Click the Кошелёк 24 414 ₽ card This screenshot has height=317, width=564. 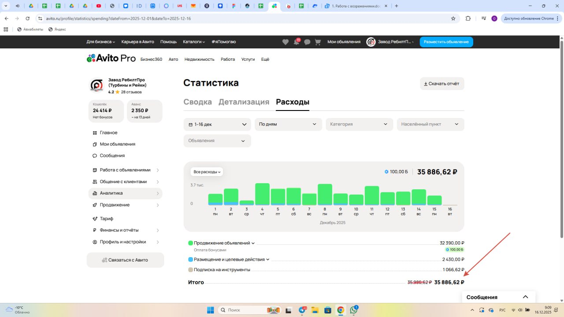(x=106, y=111)
